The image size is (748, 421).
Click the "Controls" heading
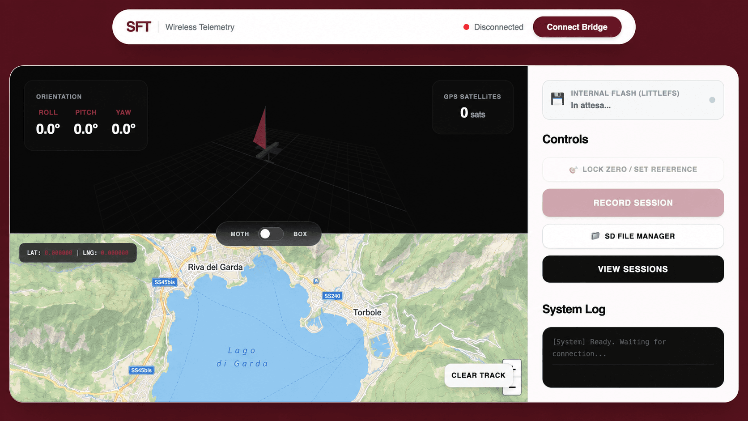point(565,139)
